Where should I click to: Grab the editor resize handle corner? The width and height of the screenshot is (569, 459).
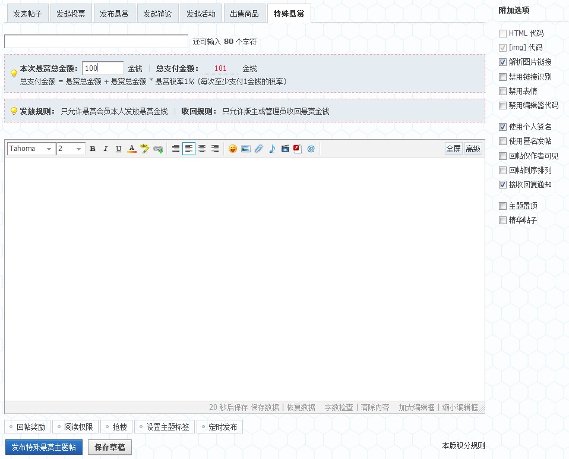[x=482, y=409]
